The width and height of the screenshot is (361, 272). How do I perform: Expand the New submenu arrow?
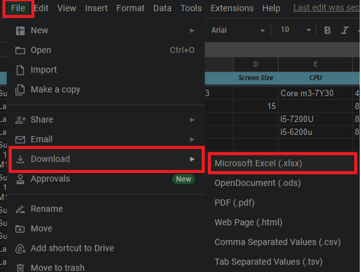point(192,30)
